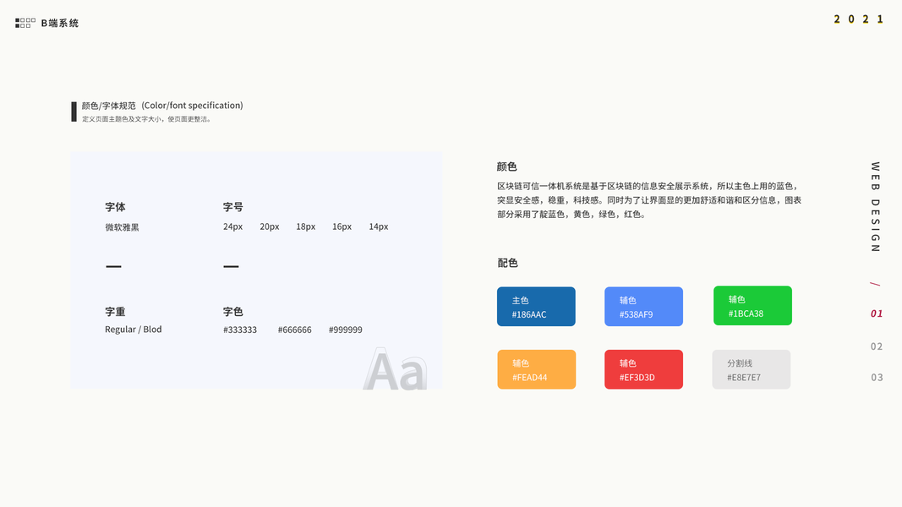902x507 pixels.
Task: Click the Regular / Blod weight text
Action: tap(133, 330)
